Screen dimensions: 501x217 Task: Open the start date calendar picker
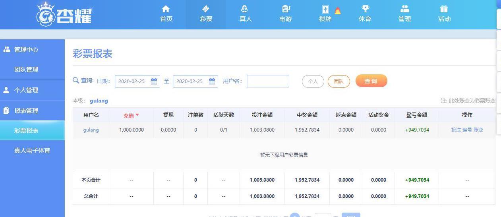pos(154,81)
